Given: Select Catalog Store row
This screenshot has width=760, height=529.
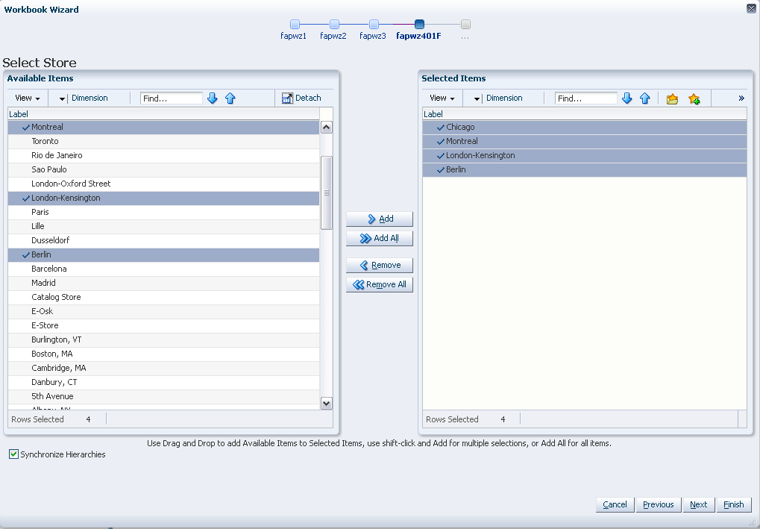Looking at the screenshot, I should pos(164,297).
